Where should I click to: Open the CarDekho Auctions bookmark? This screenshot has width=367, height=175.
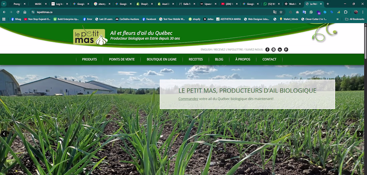[x=127, y=19]
